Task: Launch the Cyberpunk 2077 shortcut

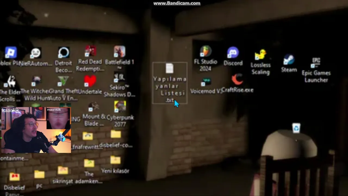Action: pos(120,107)
